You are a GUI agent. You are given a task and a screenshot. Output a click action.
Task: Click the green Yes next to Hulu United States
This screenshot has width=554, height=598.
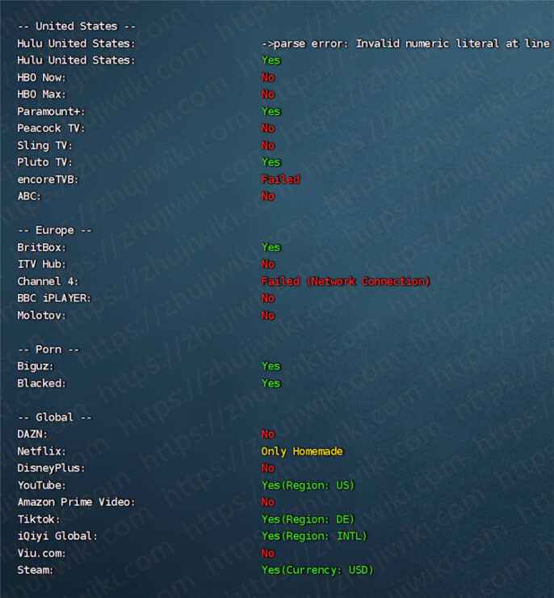point(271,61)
